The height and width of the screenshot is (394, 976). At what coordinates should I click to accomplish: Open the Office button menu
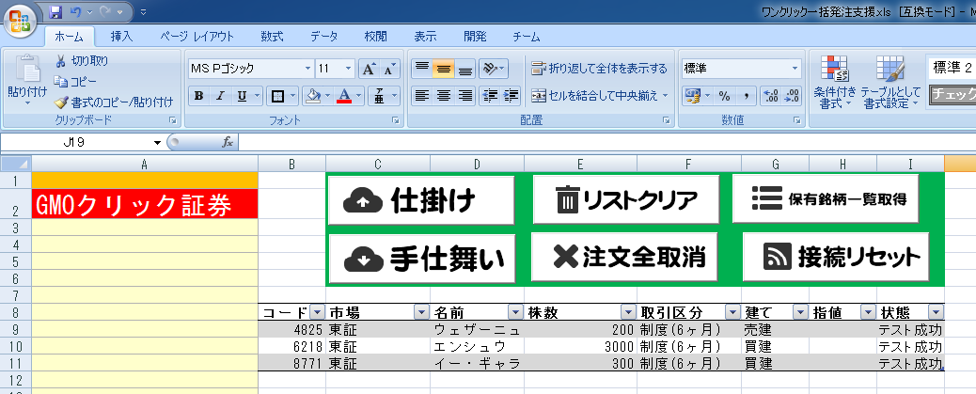[21, 23]
